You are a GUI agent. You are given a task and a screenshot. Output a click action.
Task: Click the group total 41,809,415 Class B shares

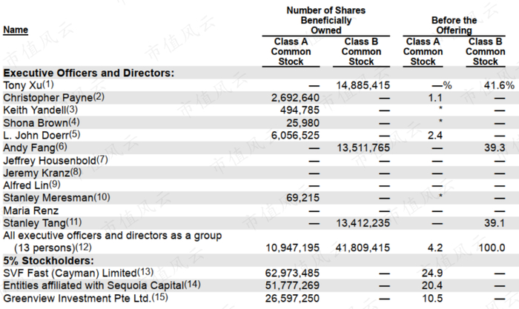pos(363,247)
